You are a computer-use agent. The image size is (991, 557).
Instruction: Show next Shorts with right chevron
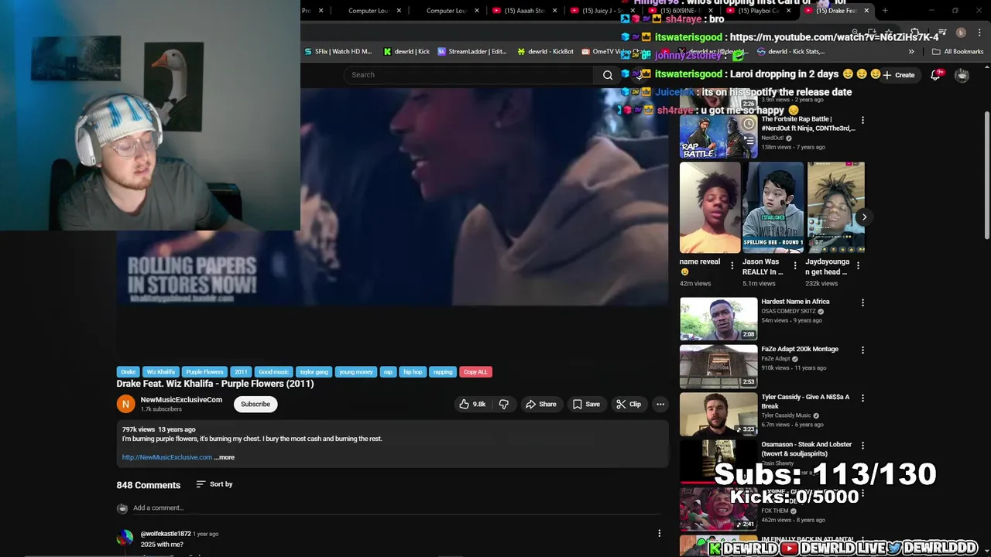864,217
